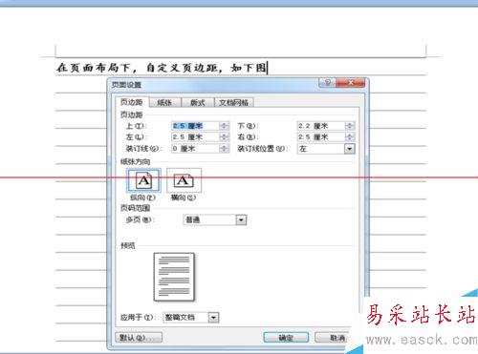Click the 页码范围 section label
478x354 pixels.
(135, 208)
